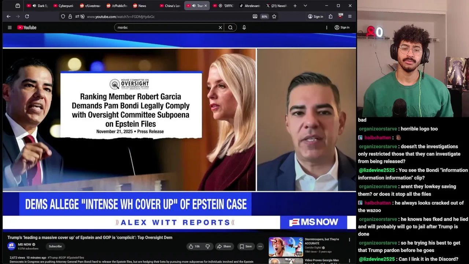Click the #GOP hashtag link
Viewport: 469px width, 264px height.
(62, 258)
